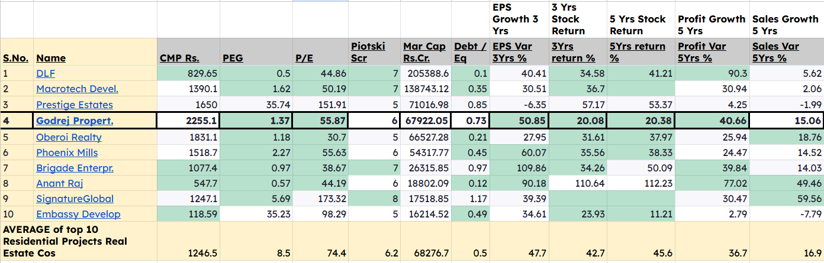Select Oberoi Realty Sales Var cell 18.76
Image resolution: width=824 pixels, height=263 pixels.
pyautogui.click(x=787, y=137)
